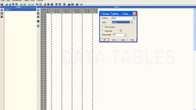The width and height of the screenshot is (196, 110).
Task: Select Table 1 in the Tables list
Action: click(20, 9)
